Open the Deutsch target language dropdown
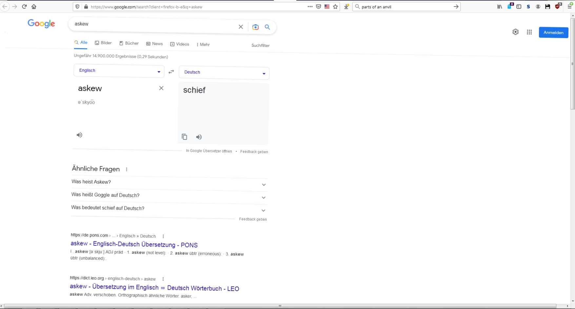The width and height of the screenshot is (575, 309). point(224,73)
